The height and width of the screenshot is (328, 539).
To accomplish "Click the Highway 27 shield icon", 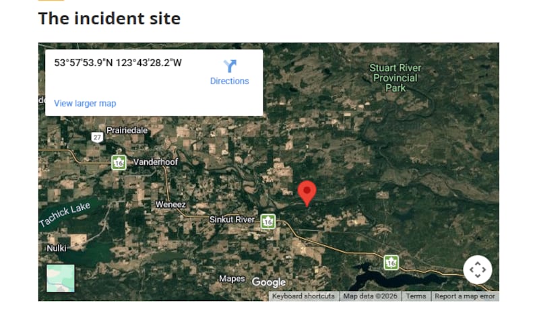I will click(97, 137).
